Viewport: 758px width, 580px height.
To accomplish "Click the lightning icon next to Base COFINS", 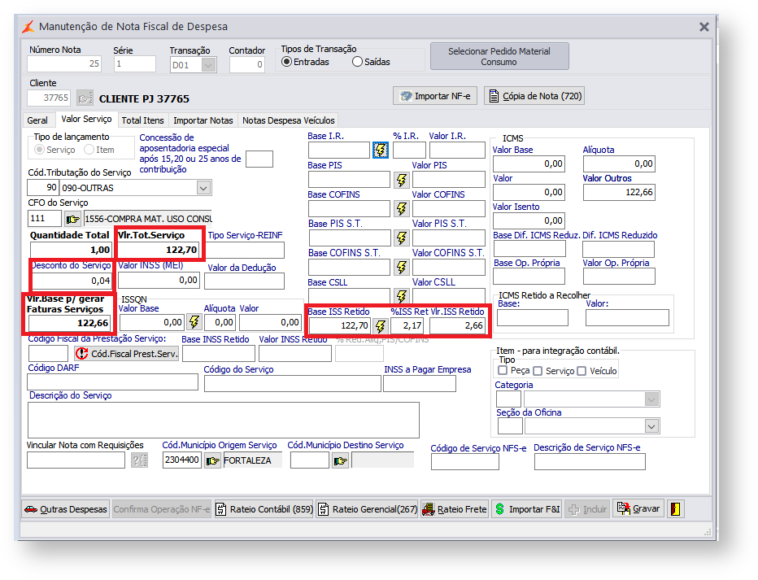I will tap(402, 209).
